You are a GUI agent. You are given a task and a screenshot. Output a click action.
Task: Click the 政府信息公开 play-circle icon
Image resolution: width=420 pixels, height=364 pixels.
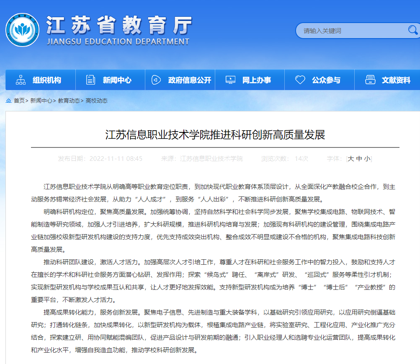click(156, 80)
